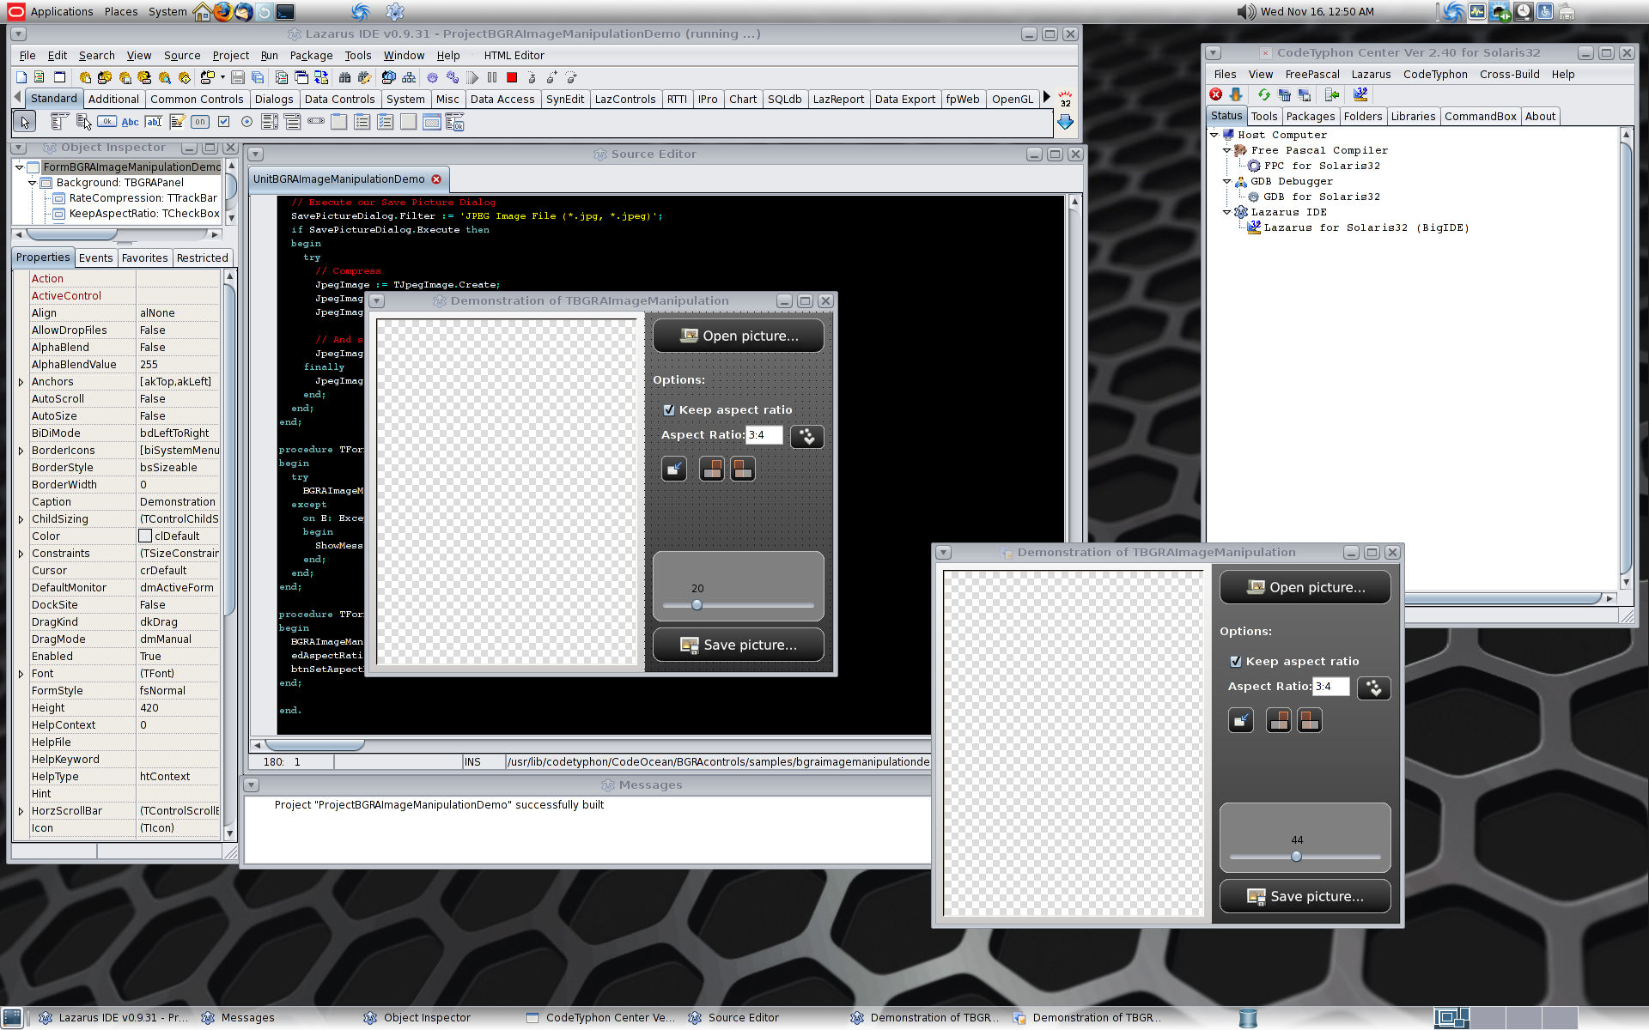Click the Aspect Ratio field in the back demo window
The width and height of the screenshot is (1649, 1030).
click(x=1331, y=687)
